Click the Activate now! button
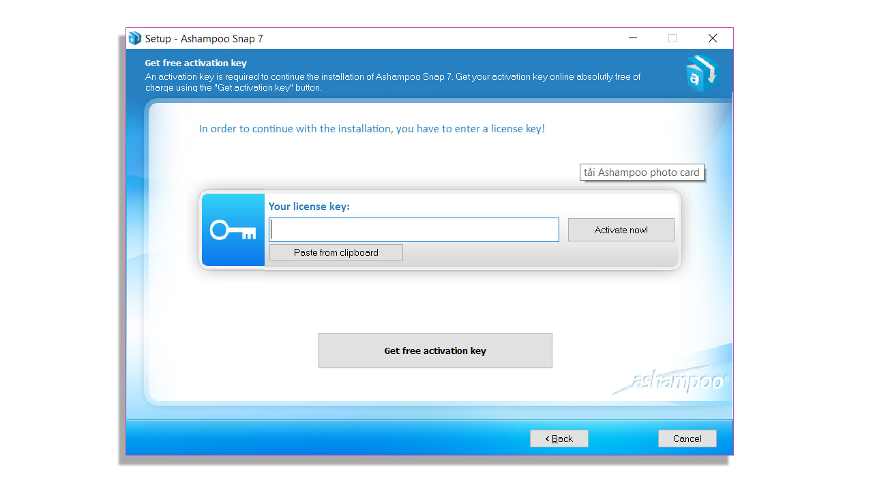 621,230
